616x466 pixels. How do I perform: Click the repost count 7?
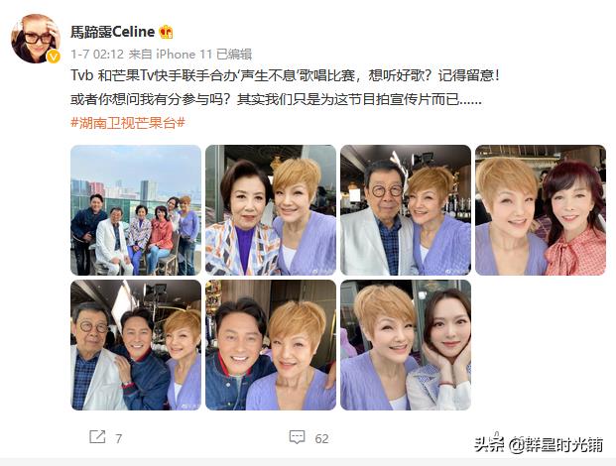pyautogui.click(x=119, y=438)
